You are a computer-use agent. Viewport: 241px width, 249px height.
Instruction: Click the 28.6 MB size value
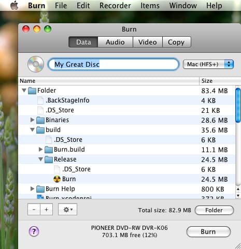[x=215, y=120]
